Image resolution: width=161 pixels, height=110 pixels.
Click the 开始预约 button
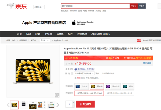click(x=85, y=104)
